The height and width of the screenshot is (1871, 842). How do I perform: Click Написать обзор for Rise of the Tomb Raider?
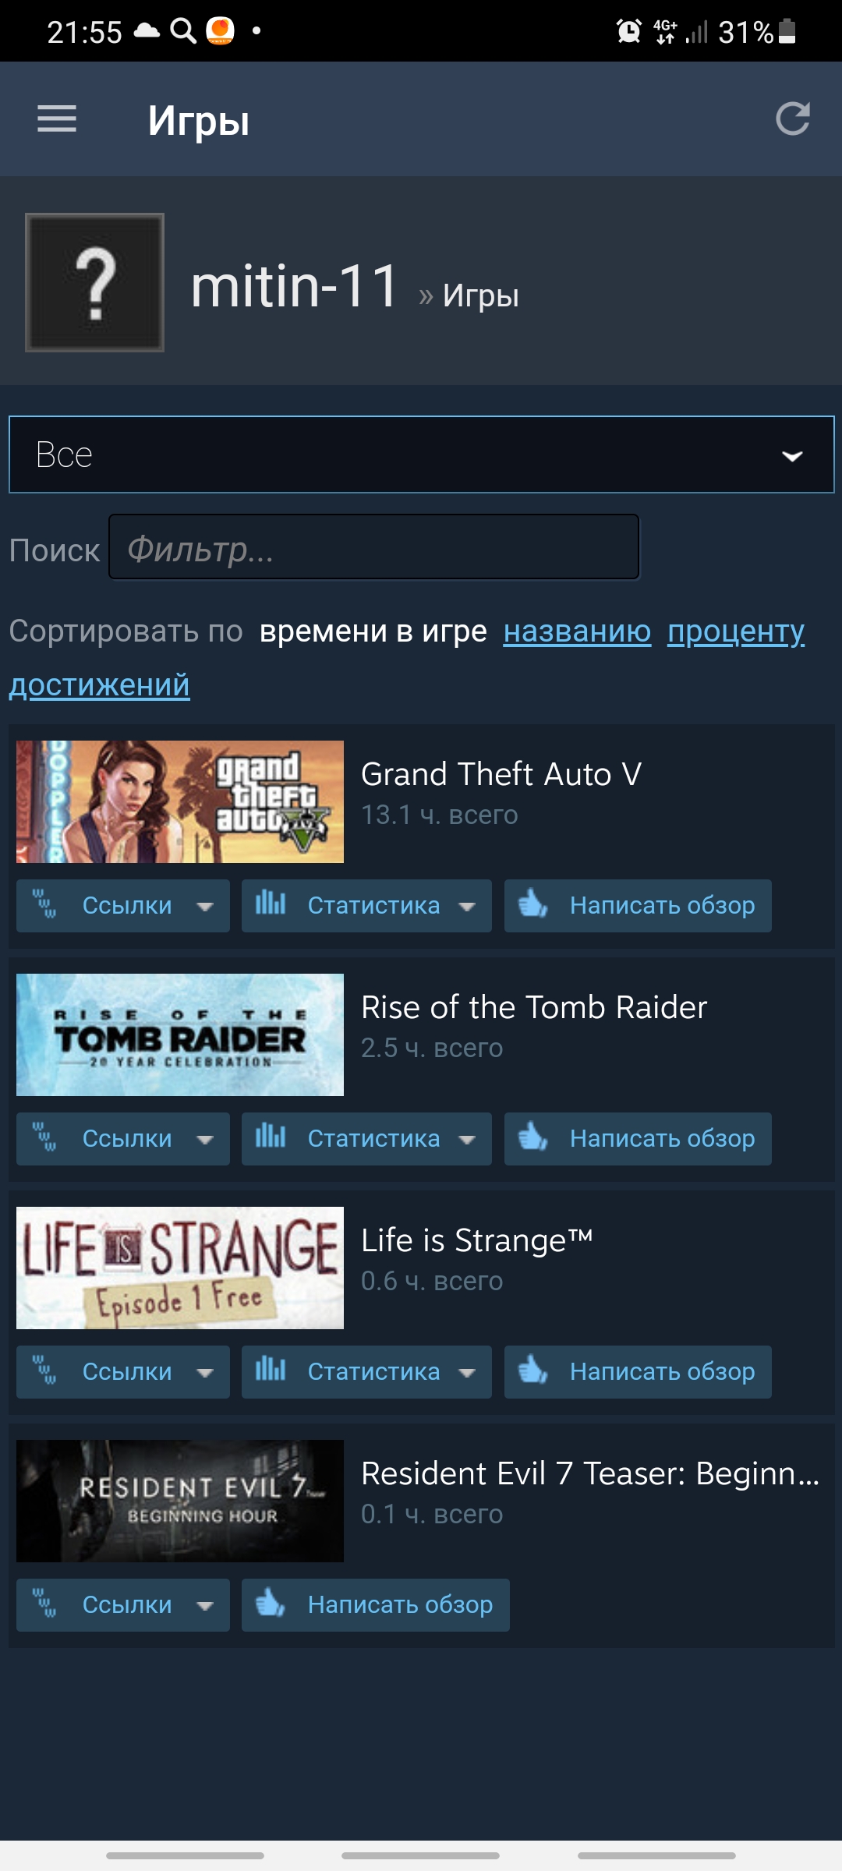click(x=638, y=1139)
